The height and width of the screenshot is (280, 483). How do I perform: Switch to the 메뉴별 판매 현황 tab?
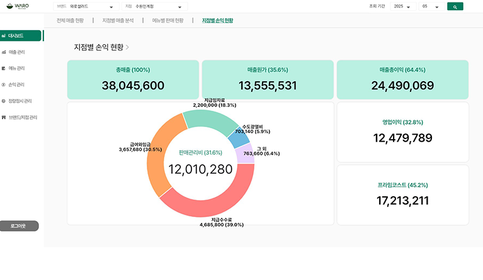pos(168,21)
